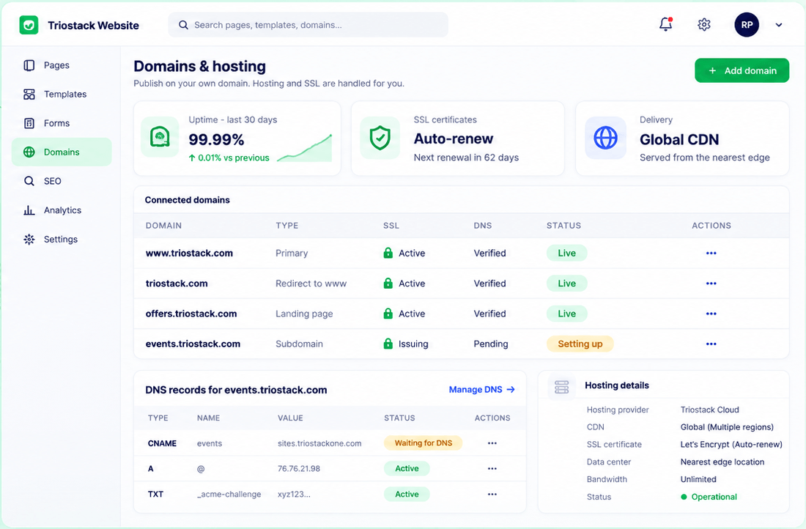Click the Issuing lock icon for events.triostack.com
806x529 pixels.
388,344
